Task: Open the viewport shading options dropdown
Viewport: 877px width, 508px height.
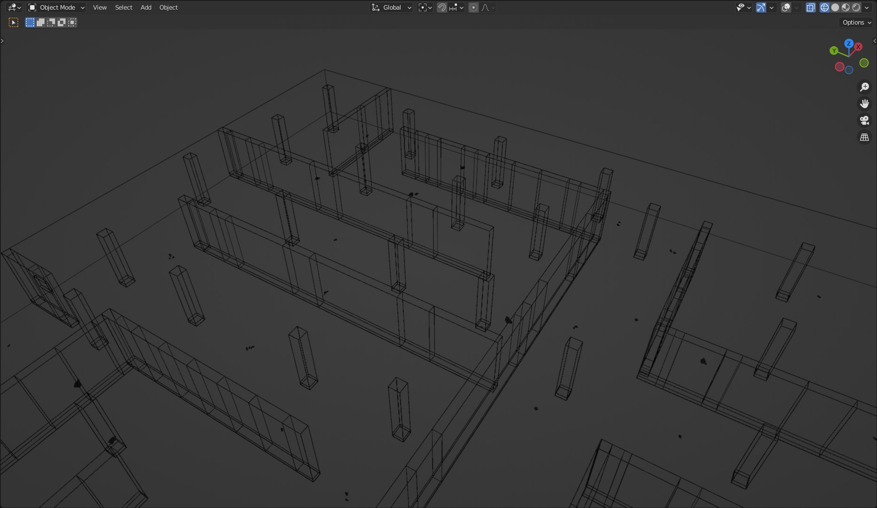Action: 867,8
